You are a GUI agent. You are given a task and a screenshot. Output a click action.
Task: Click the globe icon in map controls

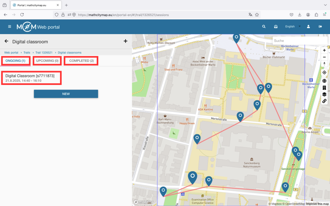[324, 81]
